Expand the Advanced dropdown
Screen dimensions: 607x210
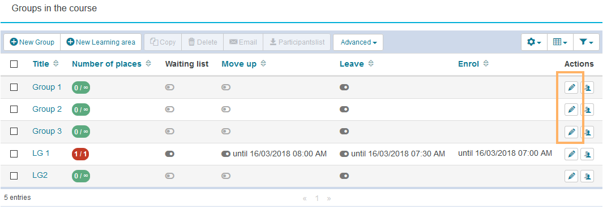point(358,42)
